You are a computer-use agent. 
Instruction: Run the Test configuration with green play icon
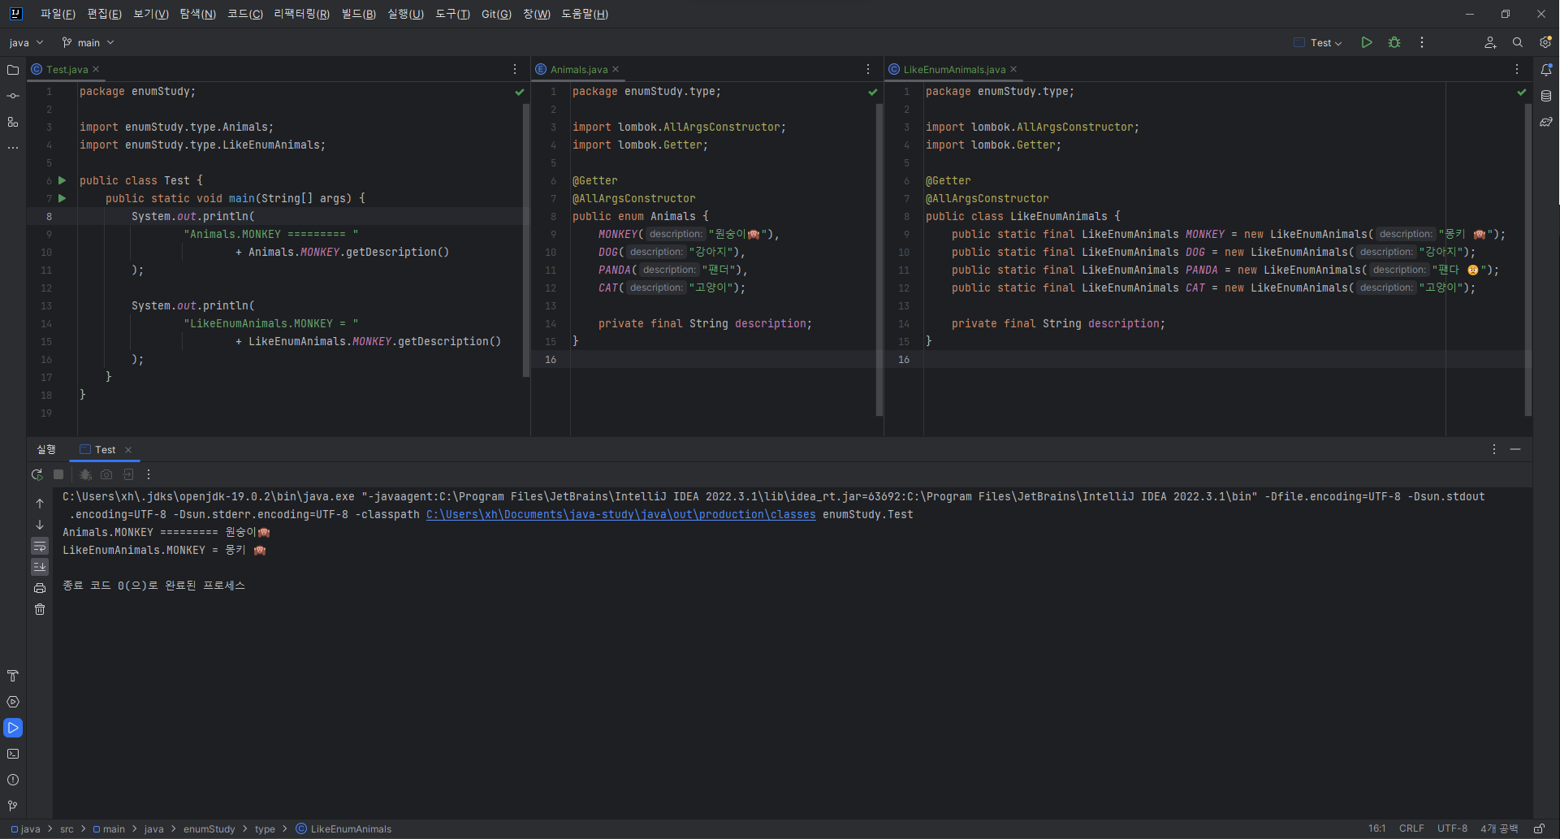coord(1367,42)
